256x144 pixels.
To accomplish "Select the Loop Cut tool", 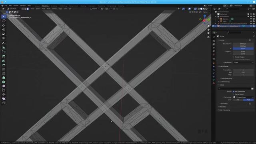I will [x=4, y=69].
